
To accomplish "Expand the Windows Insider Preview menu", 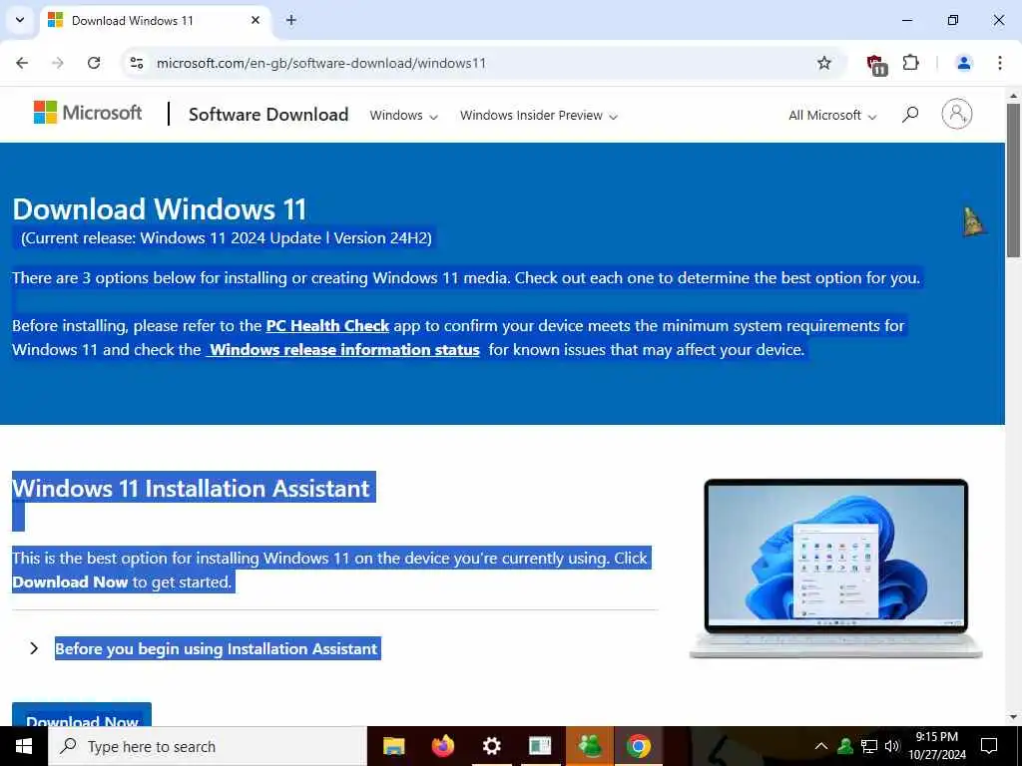I will click(x=538, y=116).
